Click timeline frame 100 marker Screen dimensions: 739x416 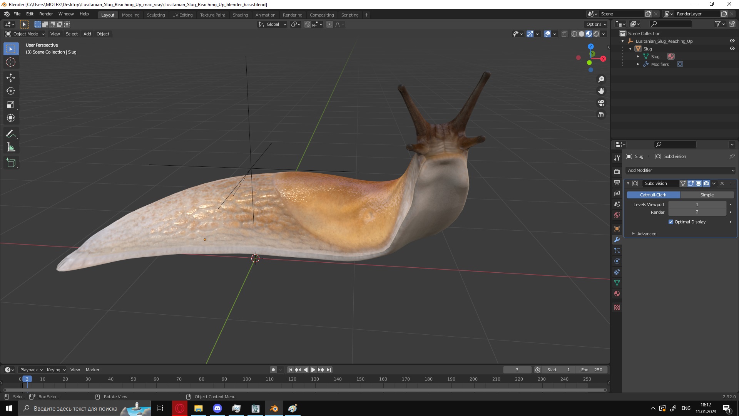pos(247,379)
